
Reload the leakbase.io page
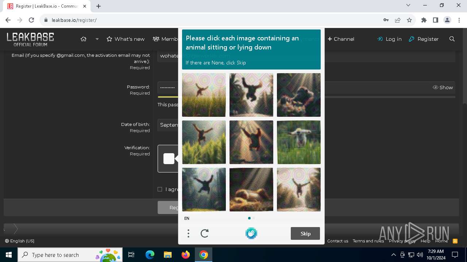[x=31, y=20]
